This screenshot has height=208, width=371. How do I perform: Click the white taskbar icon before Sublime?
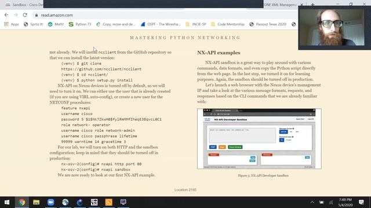[94, 202]
